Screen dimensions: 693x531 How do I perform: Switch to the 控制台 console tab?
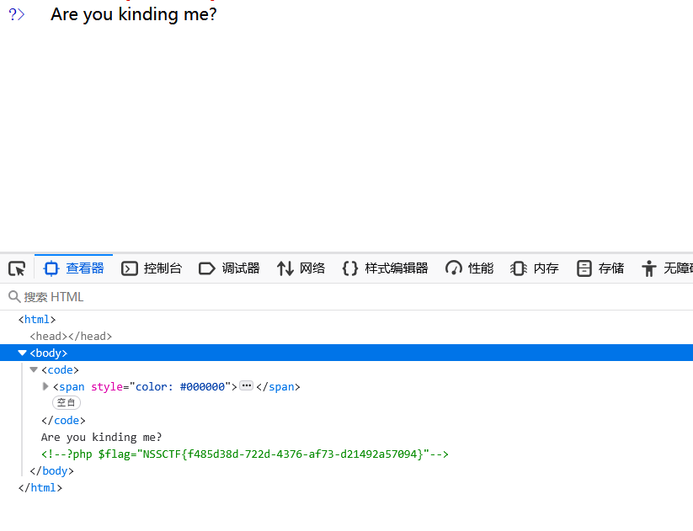pos(152,268)
